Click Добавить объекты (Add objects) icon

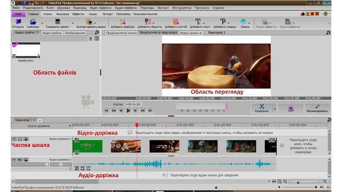click(148, 22)
